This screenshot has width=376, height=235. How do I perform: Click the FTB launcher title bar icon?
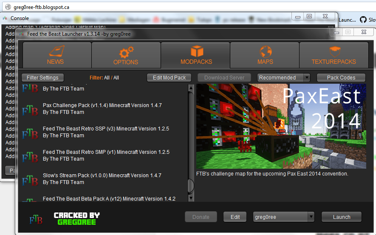(x=22, y=34)
